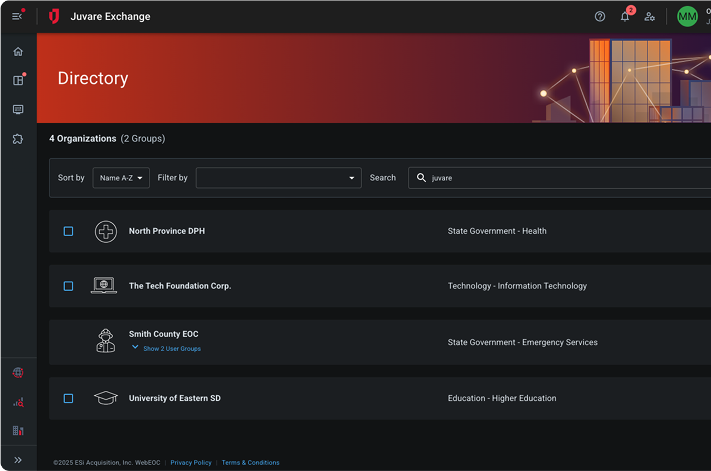Open the Filter by dropdown
This screenshot has height=471, width=711.
click(x=278, y=178)
